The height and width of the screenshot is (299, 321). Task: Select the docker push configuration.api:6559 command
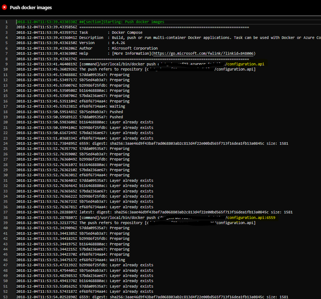tap(146, 217)
